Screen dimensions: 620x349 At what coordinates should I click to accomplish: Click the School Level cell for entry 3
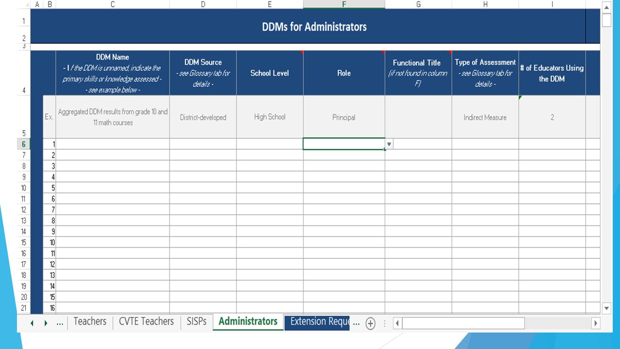(270, 166)
